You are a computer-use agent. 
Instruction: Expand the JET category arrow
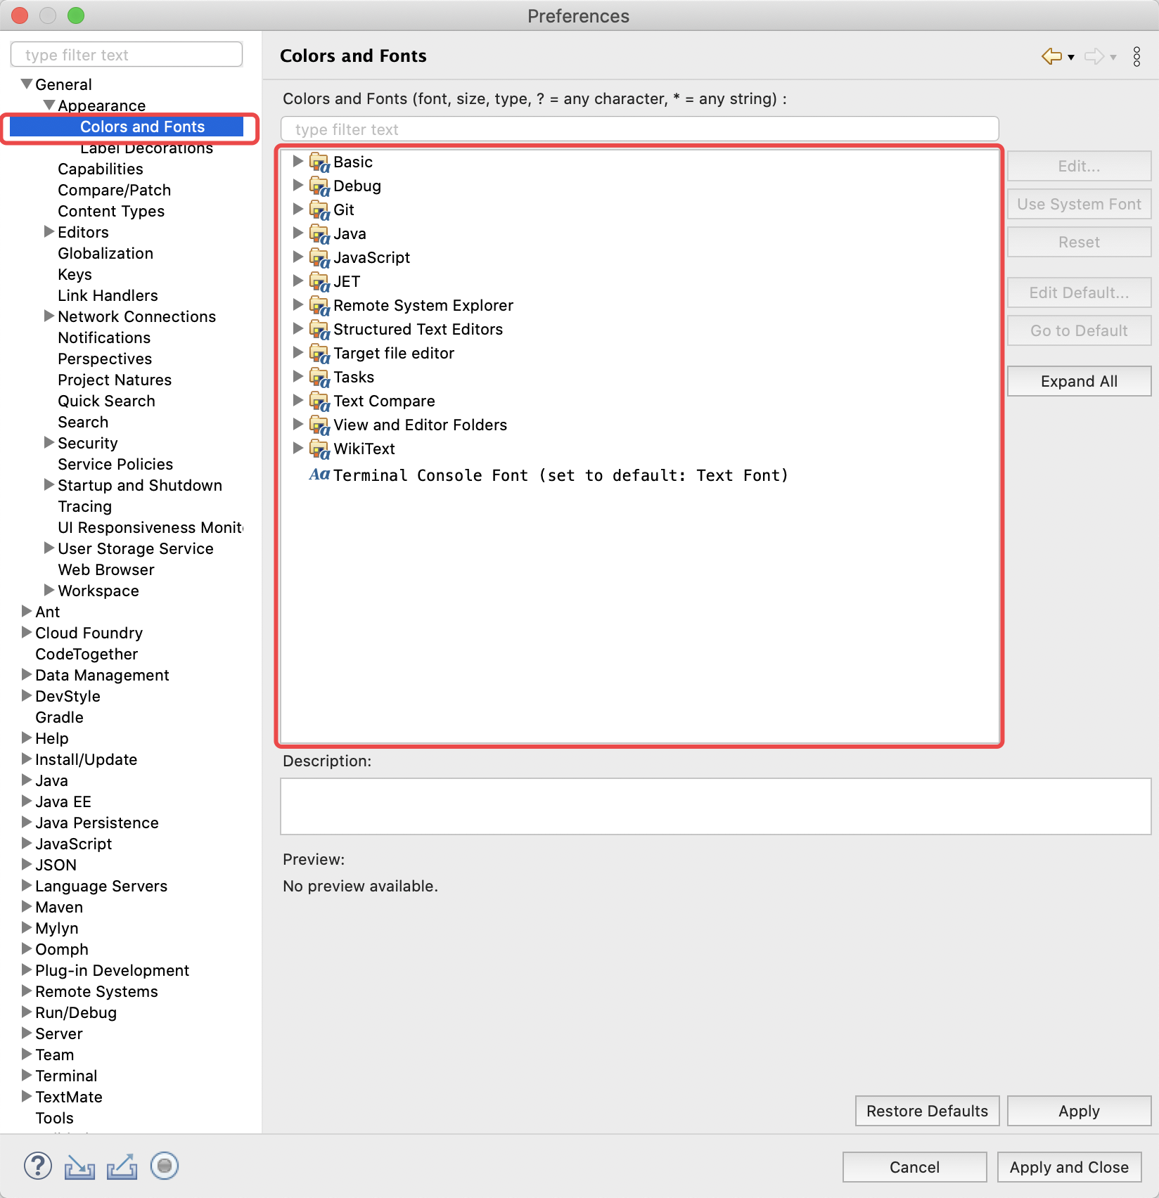coord(297,281)
